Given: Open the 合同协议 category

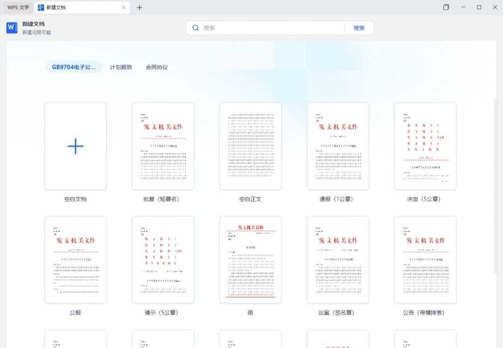Looking at the screenshot, I should tap(157, 67).
